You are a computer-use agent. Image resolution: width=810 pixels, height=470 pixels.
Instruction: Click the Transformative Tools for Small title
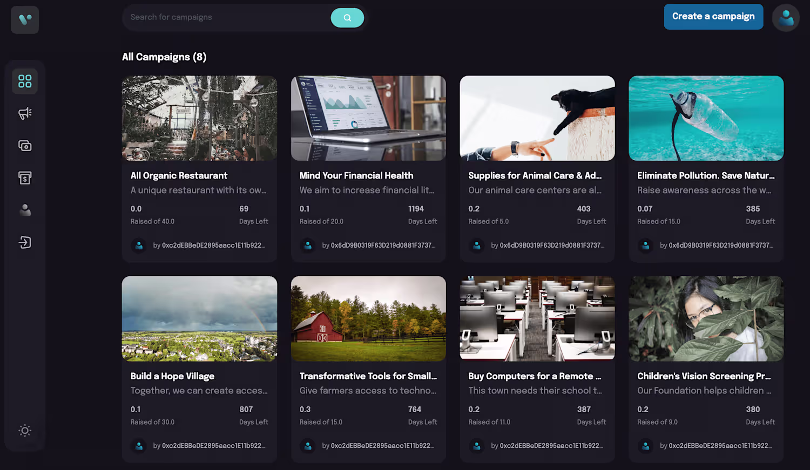coord(368,376)
